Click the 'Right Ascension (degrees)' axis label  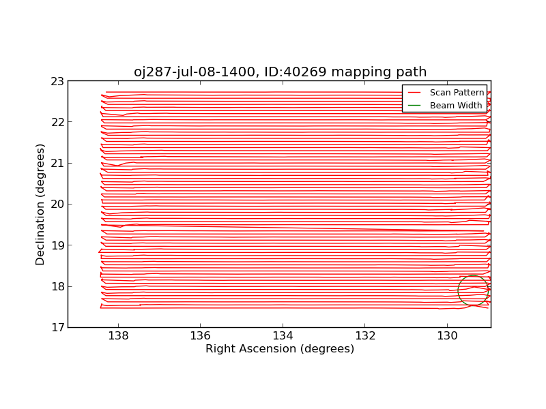coord(280,348)
